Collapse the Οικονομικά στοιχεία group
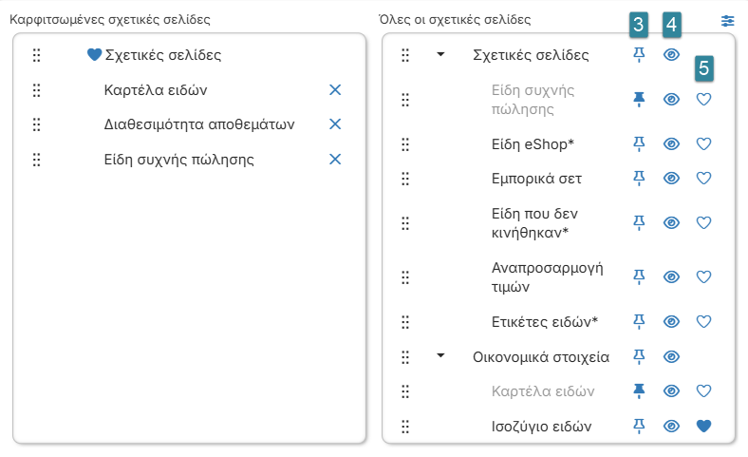Image resolution: width=748 pixels, height=457 pixels. [x=440, y=355]
